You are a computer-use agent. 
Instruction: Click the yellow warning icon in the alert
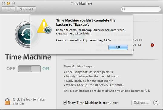(x=44, y=26)
